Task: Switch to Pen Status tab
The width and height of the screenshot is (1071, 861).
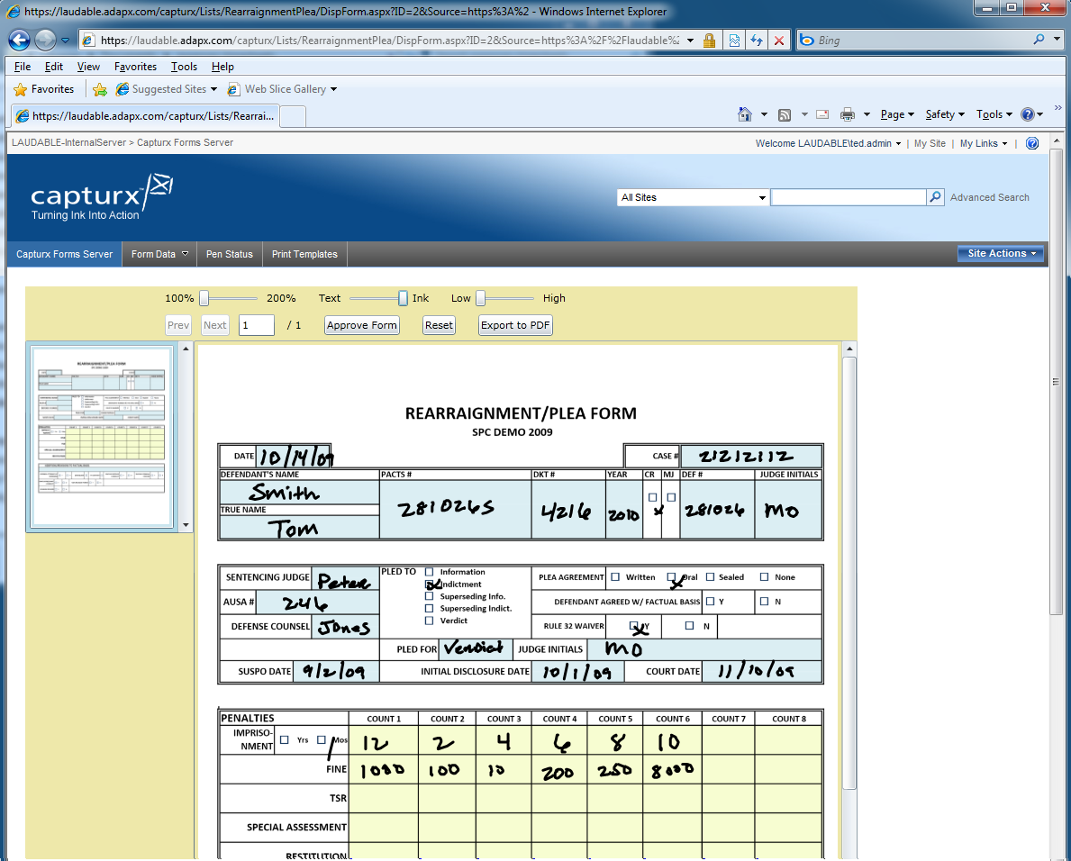Action: coord(230,254)
